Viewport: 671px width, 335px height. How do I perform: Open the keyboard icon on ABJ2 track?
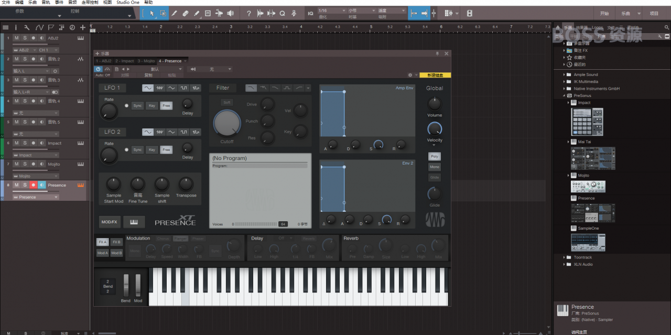(x=81, y=38)
